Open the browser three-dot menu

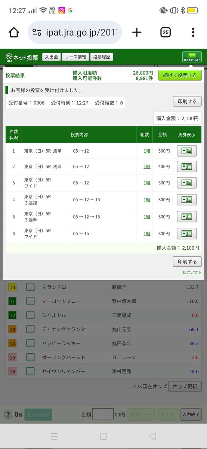pos(193,33)
